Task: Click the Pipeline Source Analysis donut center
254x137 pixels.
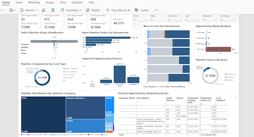Action: pos(210,76)
